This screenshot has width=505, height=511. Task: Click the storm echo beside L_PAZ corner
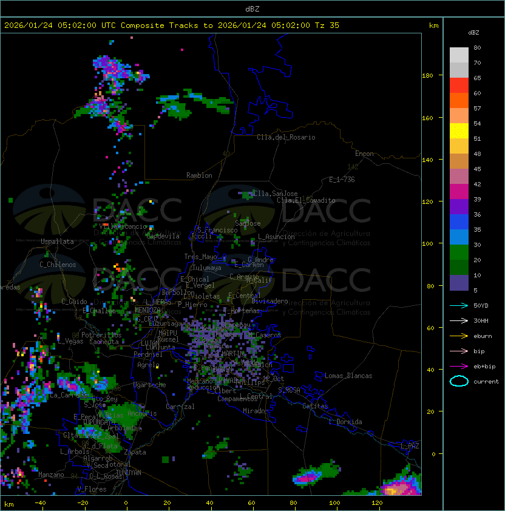click(x=402, y=482)
